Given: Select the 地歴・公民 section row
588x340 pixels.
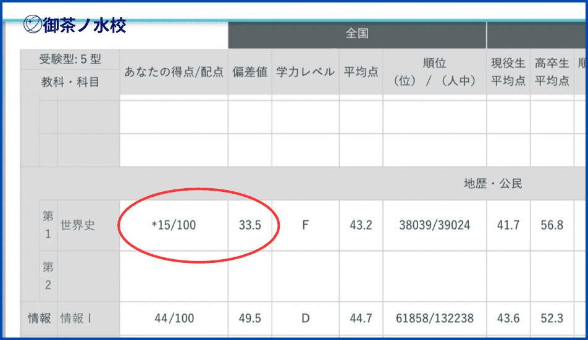Looking at the screenshot, I should pos(493,183).
